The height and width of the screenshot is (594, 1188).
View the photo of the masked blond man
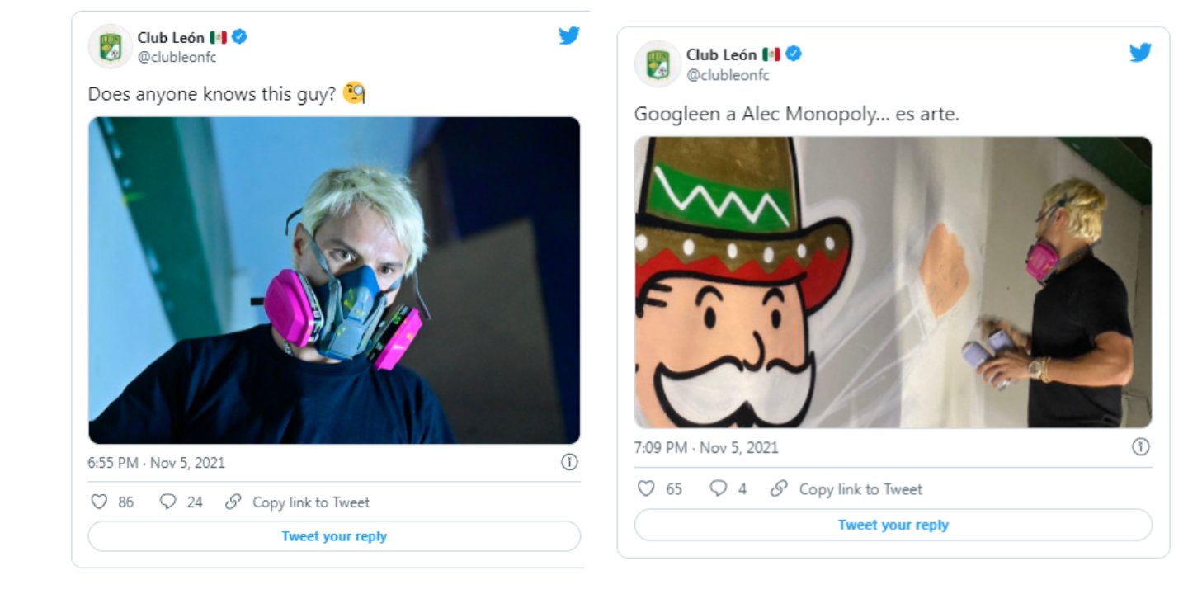(334, 280)
